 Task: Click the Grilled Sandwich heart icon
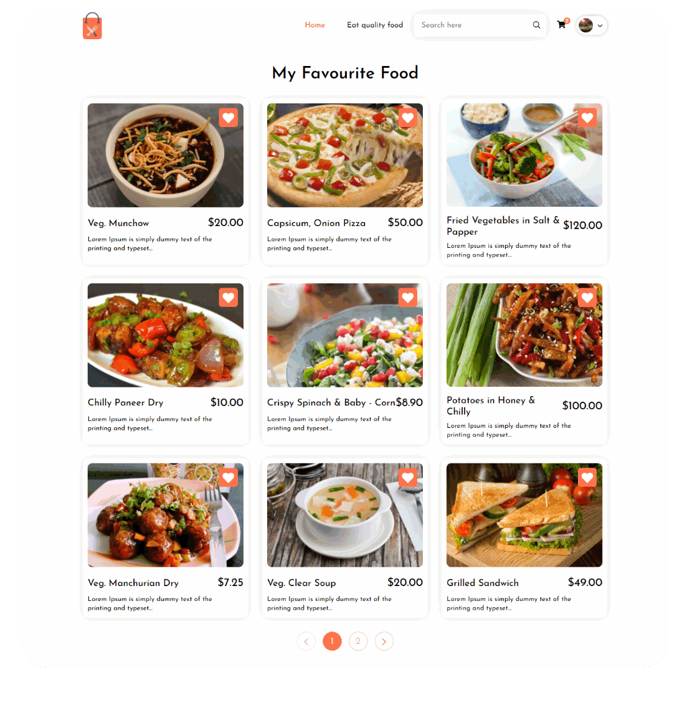(x=587, y=478)
